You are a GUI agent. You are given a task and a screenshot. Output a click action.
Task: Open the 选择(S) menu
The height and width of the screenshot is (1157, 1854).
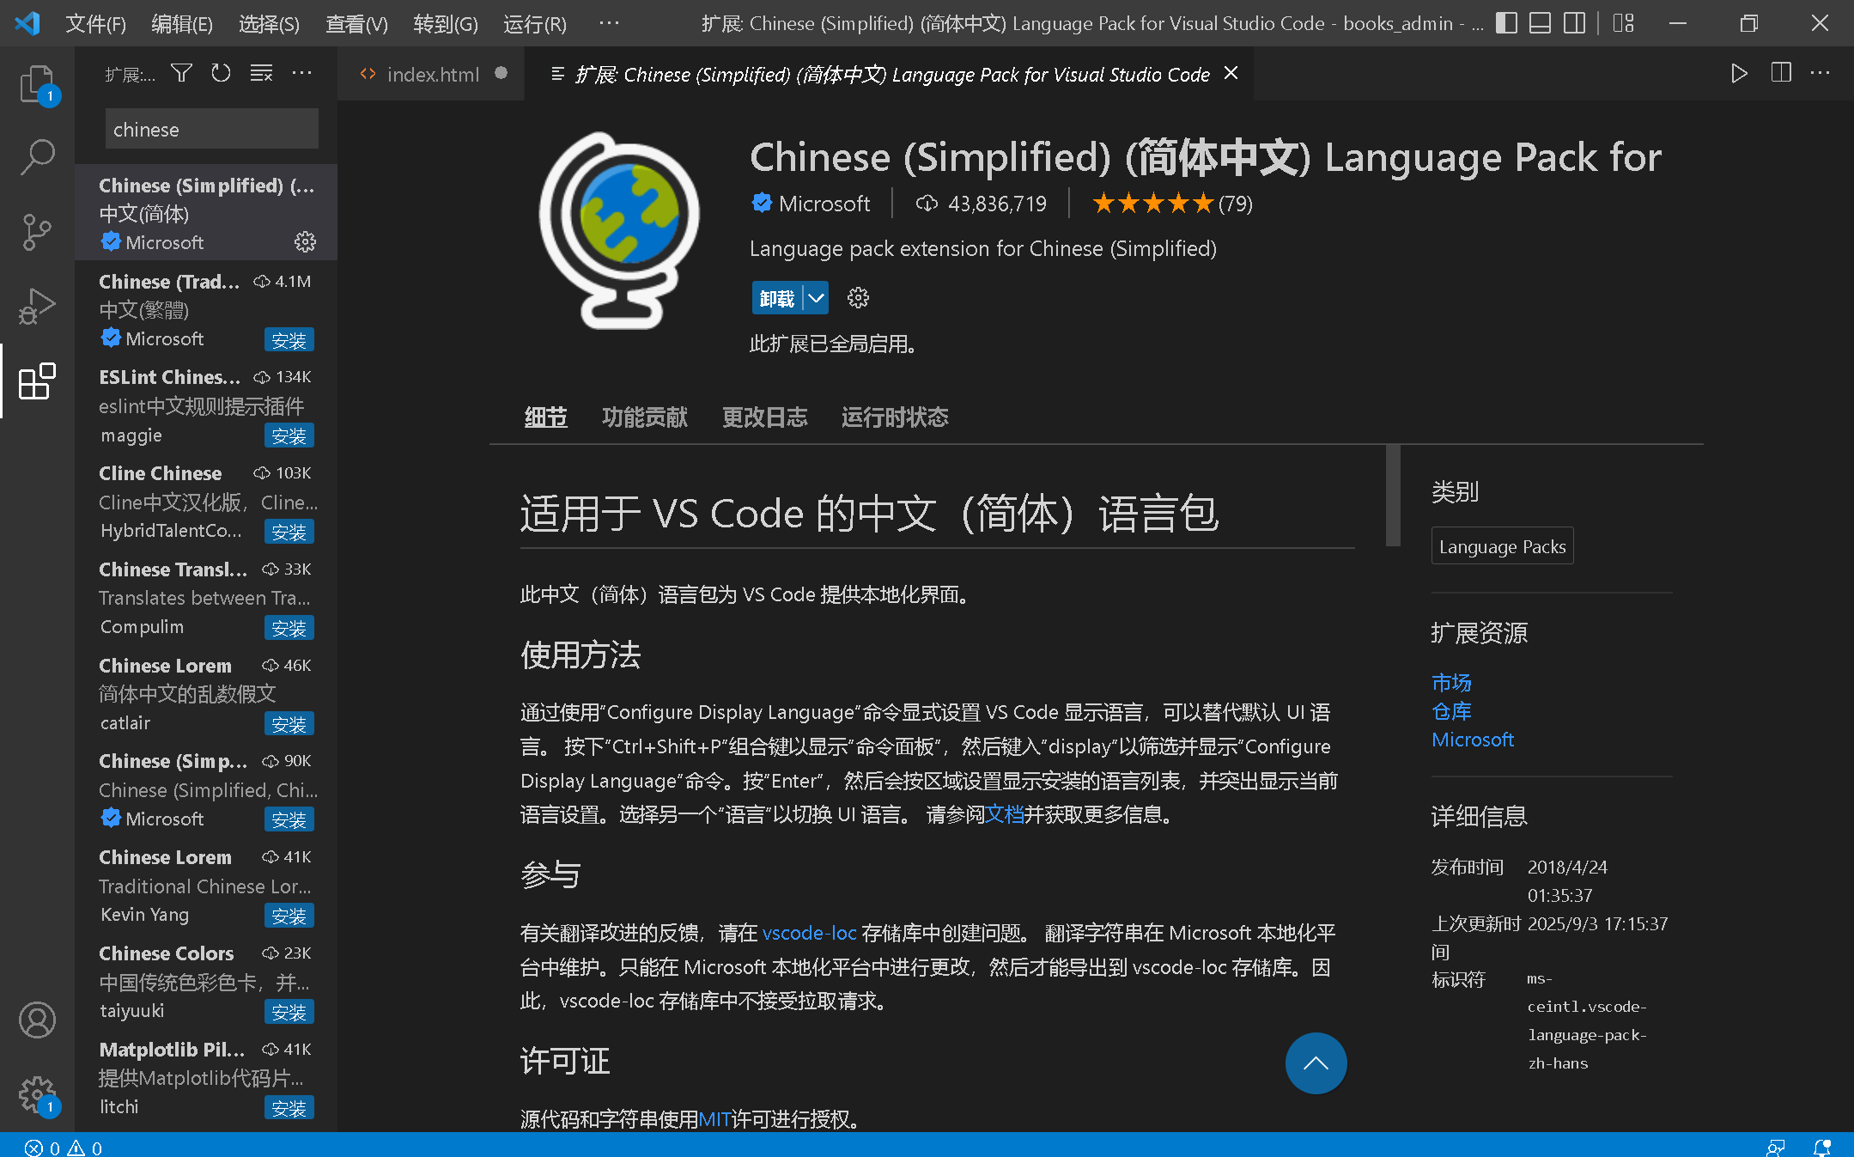click(269, 24)
